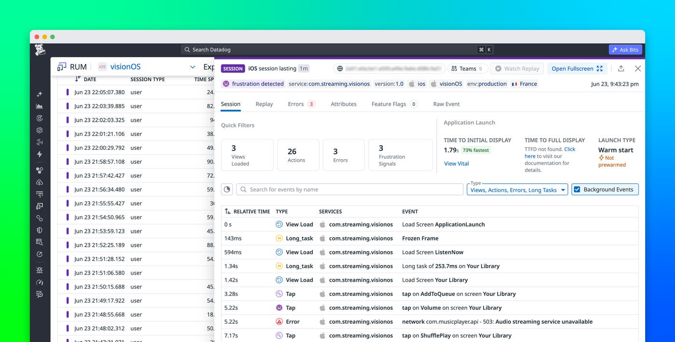
Task: Click the service:com.streaming.visionos tag
Action: pos(329,84)
